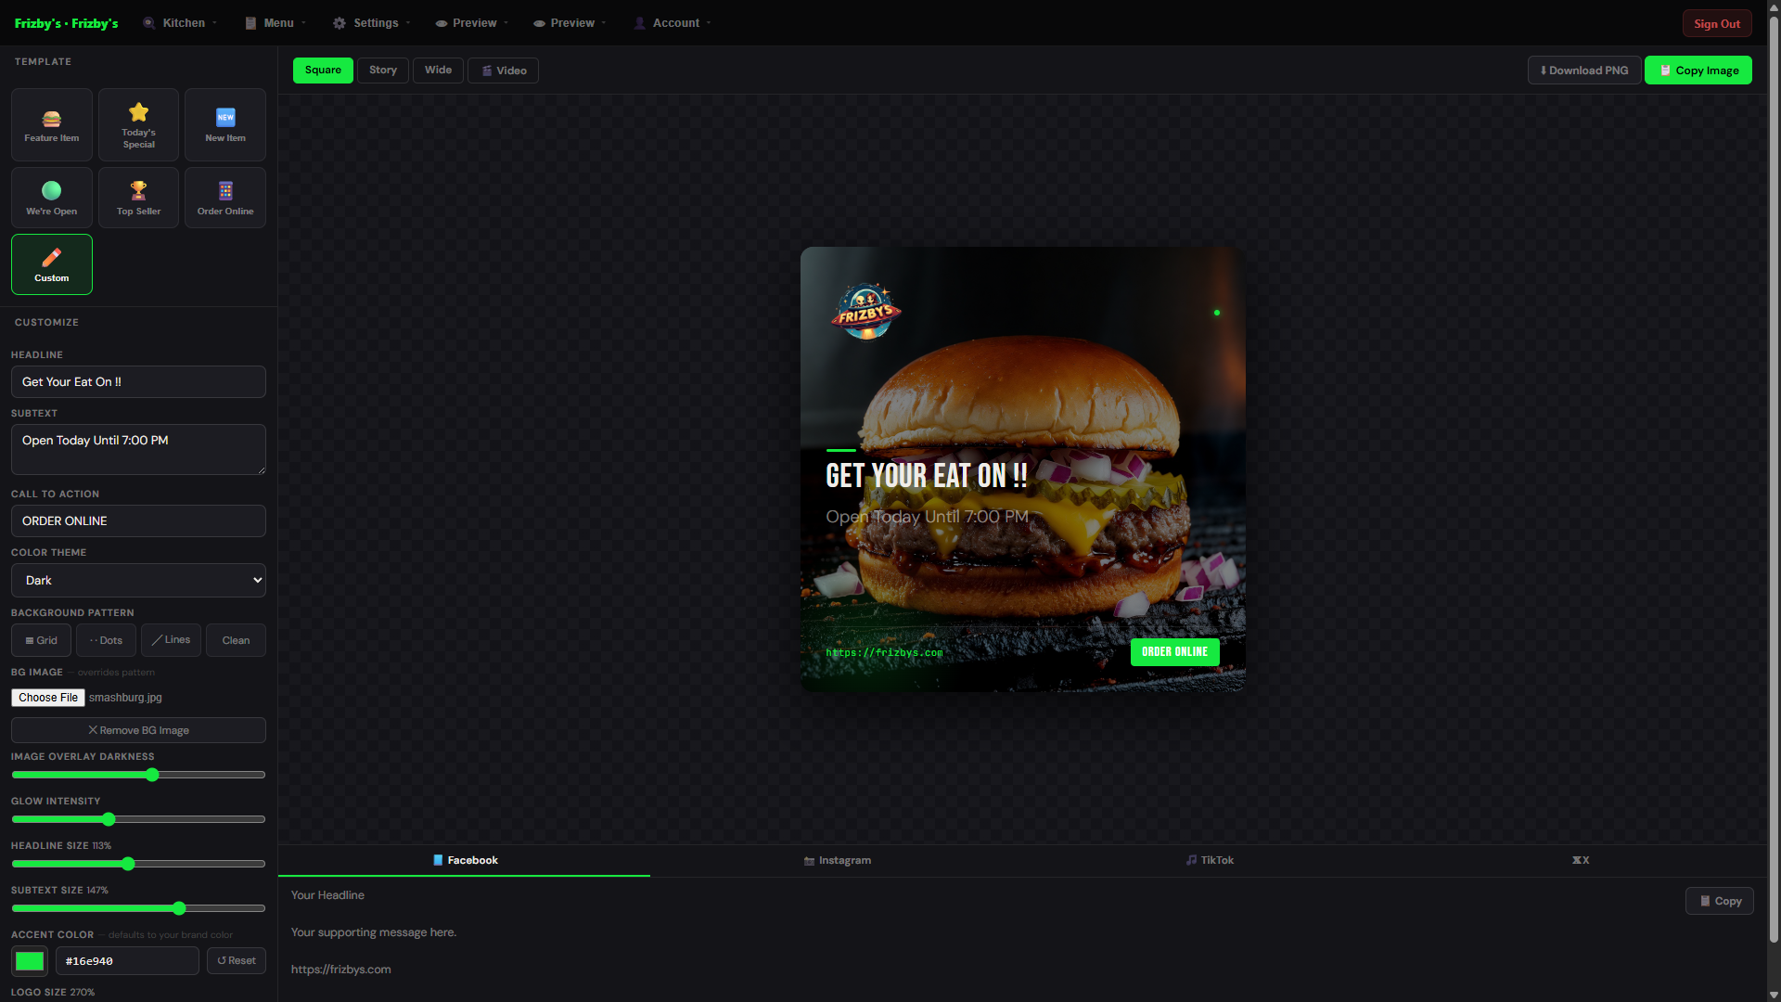Select the Today's Special template
Viewport: 1781px width, 1002px height.
point(137,124)
